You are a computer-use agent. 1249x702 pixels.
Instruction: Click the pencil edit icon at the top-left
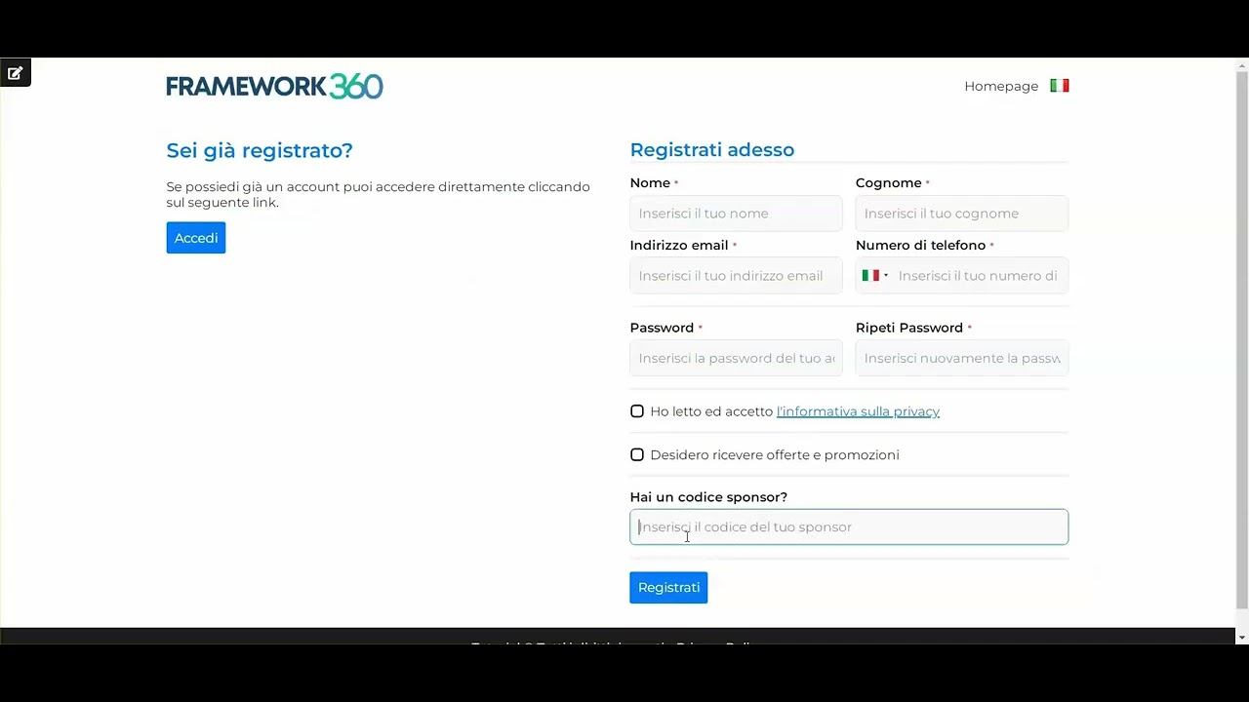coord(15,73)
